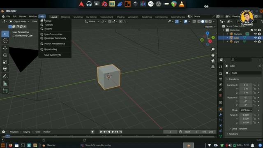
Task: Toggle X-ray mode
Action: click(x=194, y=21)
